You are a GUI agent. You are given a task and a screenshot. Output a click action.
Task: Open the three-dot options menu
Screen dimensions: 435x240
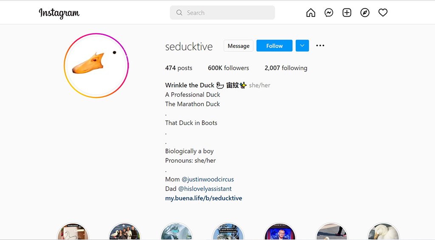320,45
